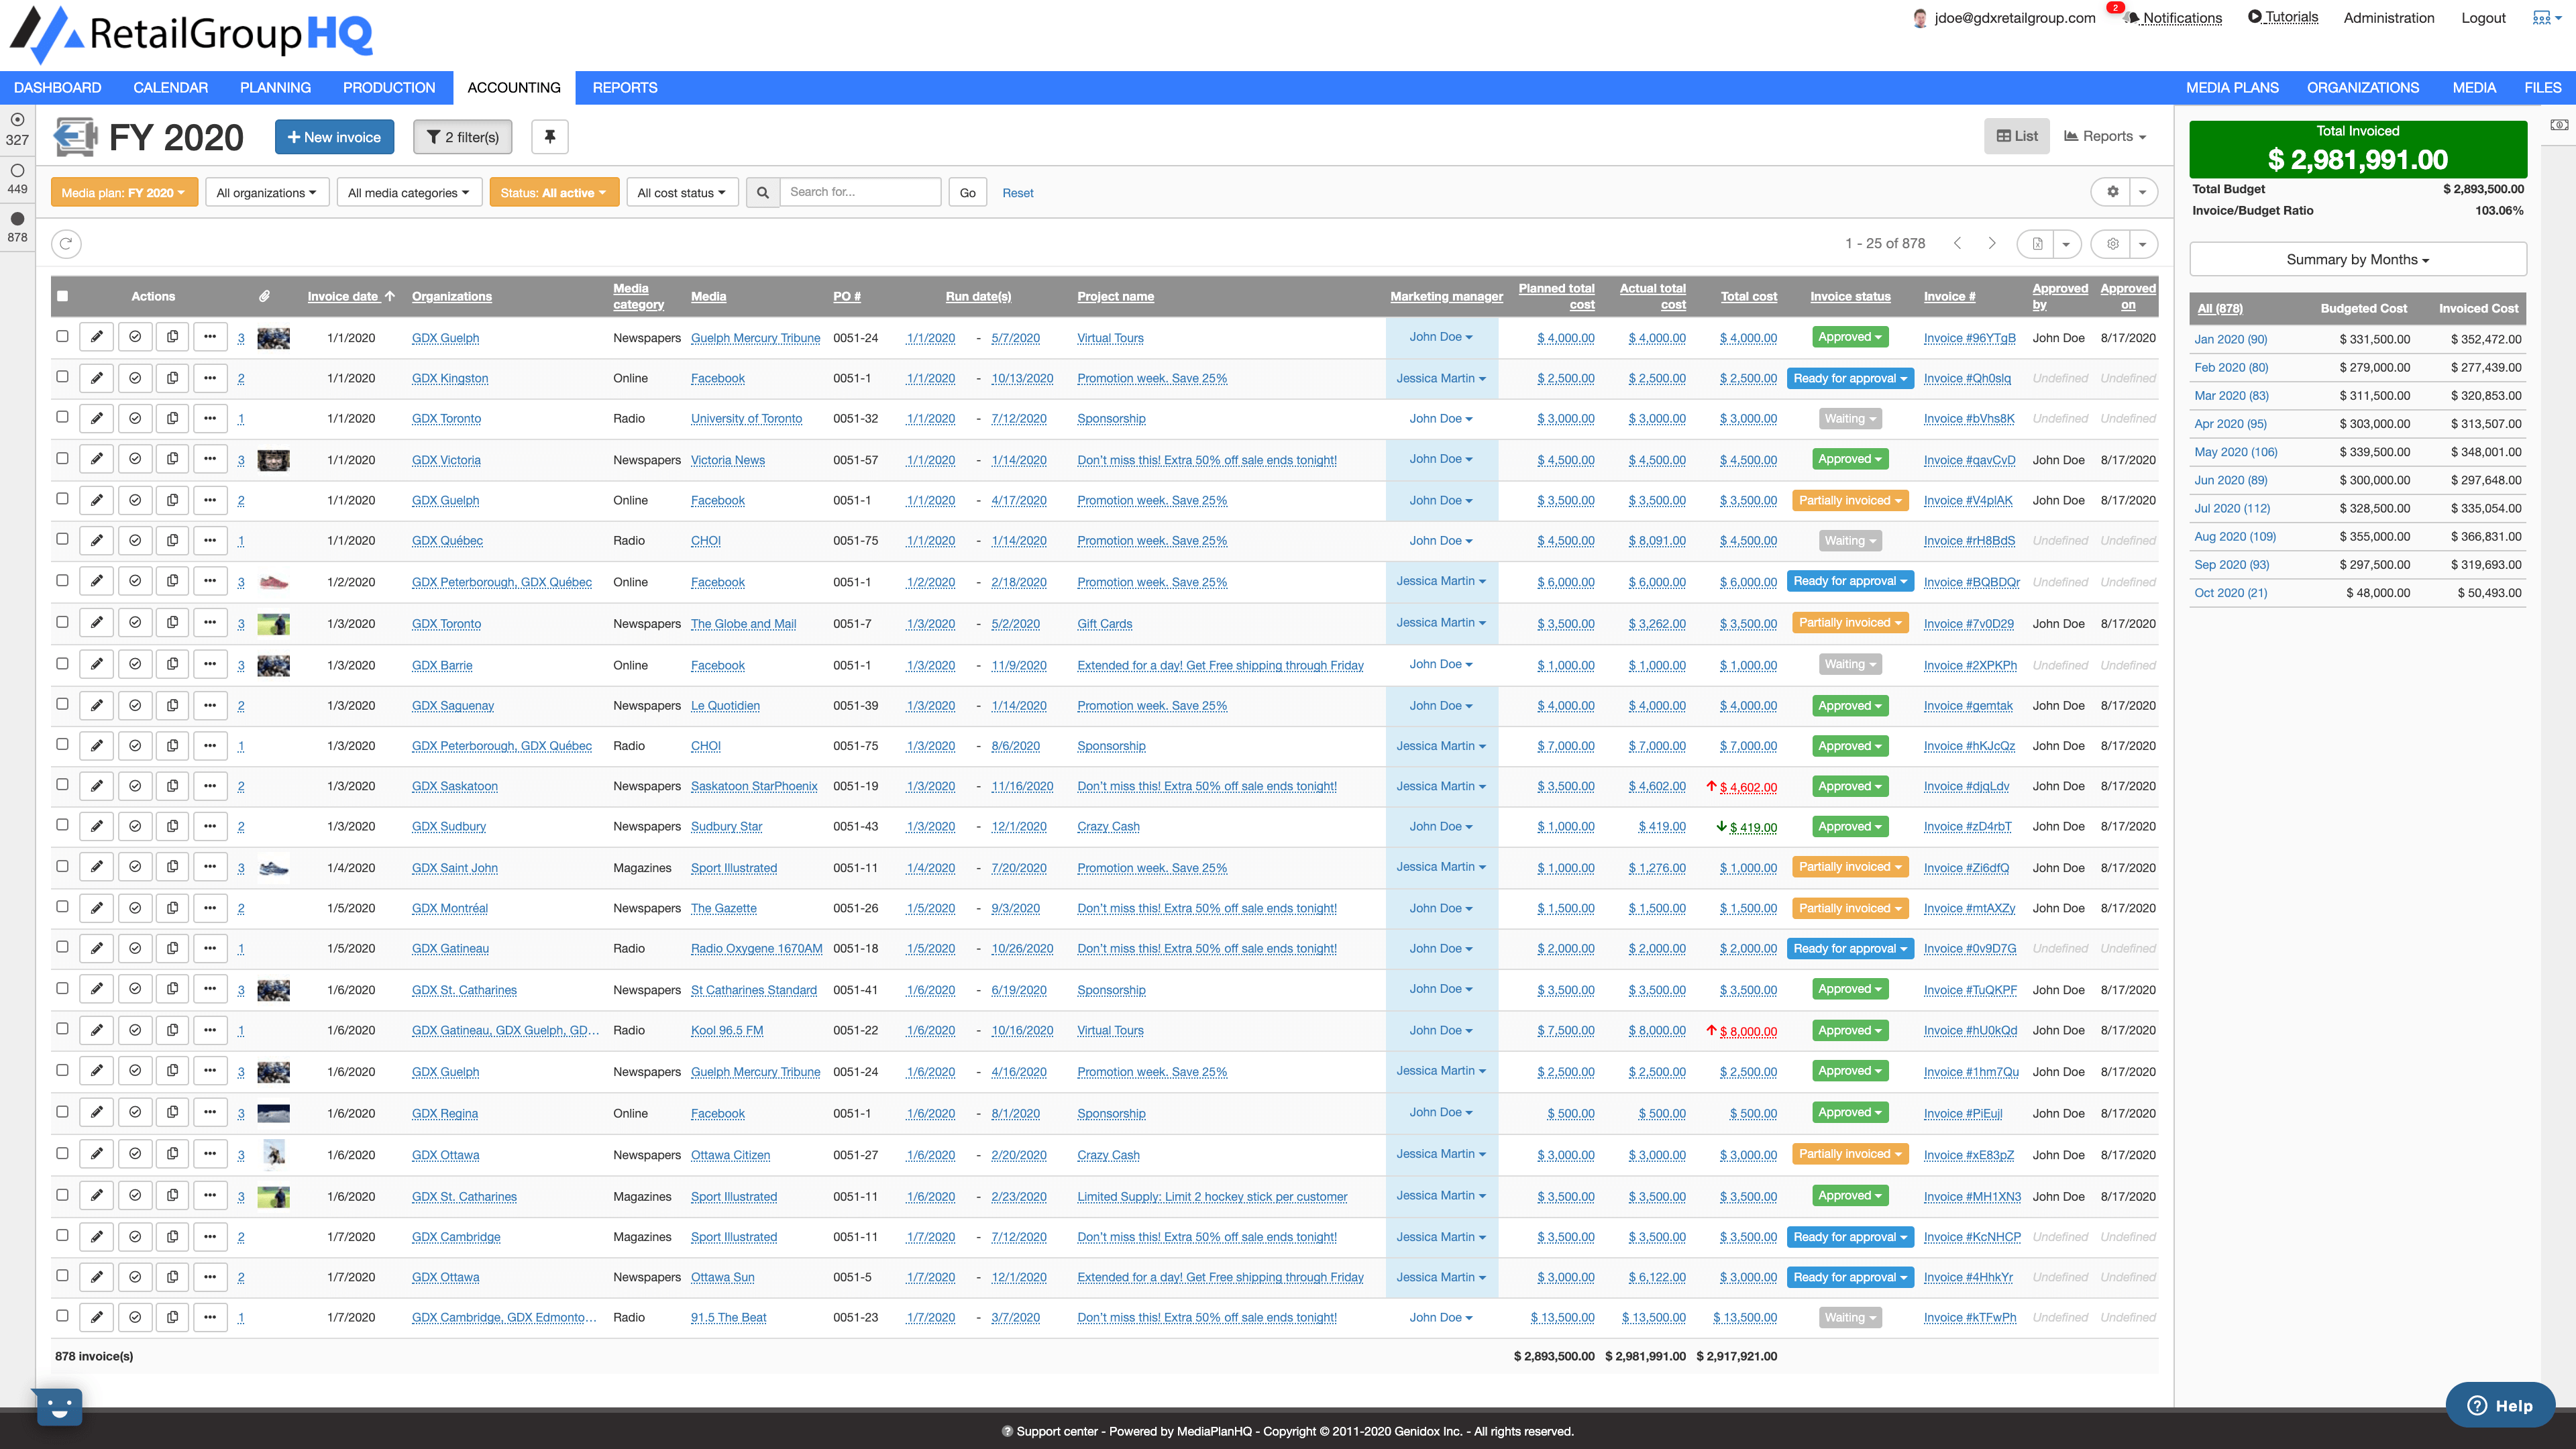Viewport: 2576px width, 1449px height.
Task: Expand the All organizations dropdown
Action: (266, 192)
